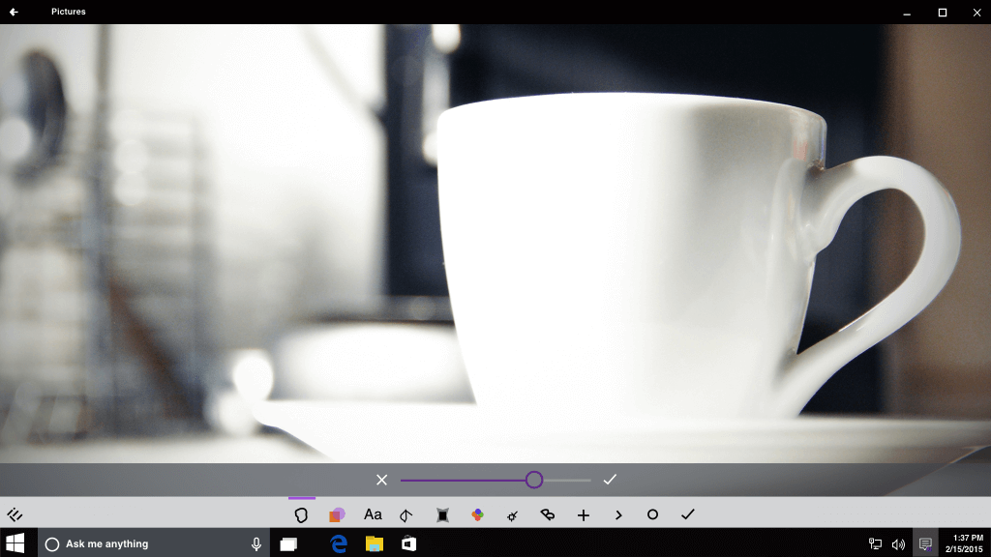Open File Explorer from the taskbar
The height and width of the screenshot is (557, 991).
(x=375, y=543)
